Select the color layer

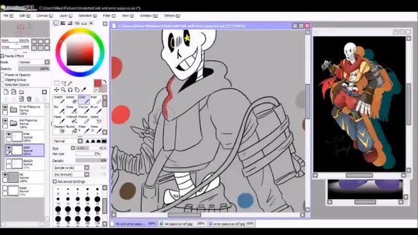coord(25,150)
